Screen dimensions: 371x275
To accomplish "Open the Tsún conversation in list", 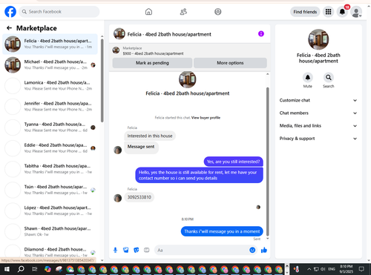I will tap(50, 190).
